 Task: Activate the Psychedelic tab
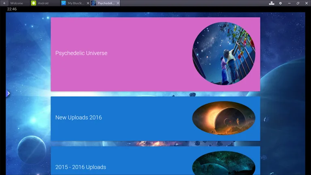[106, 3]
